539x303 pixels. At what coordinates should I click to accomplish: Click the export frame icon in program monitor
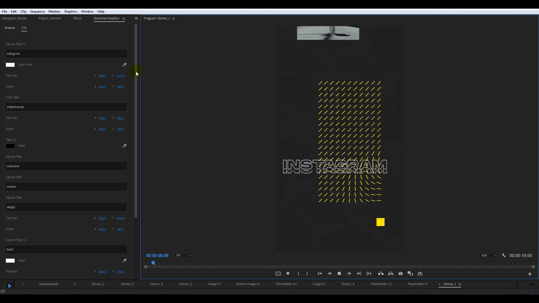click(401, 274)
